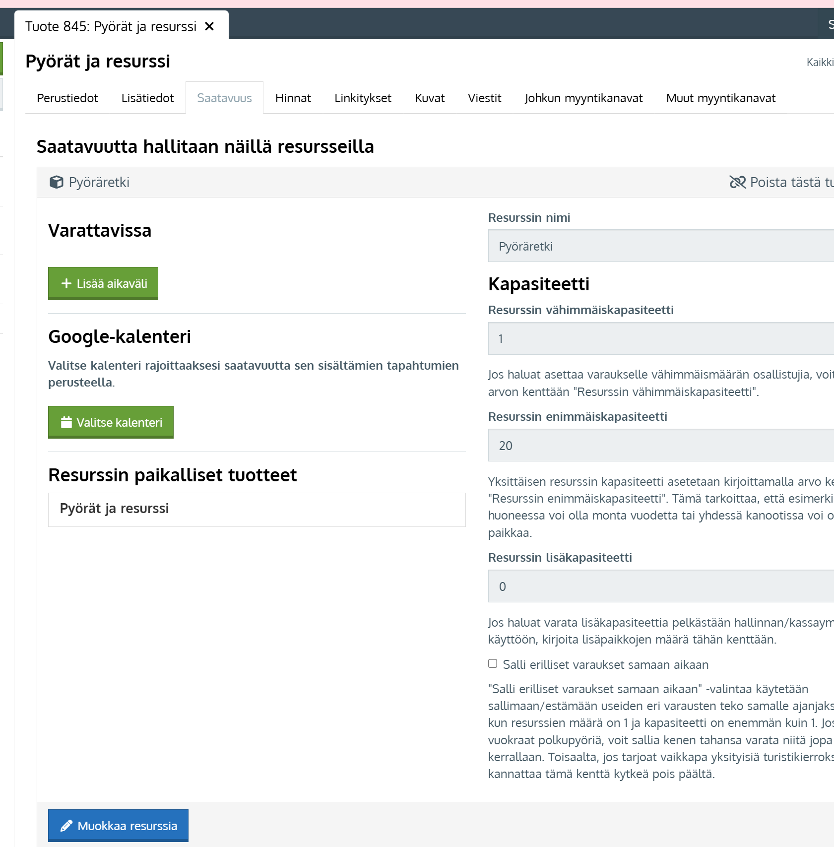Click plus icon on Lisää aikaväli button
The image size is (834, 847).
click(x=66, y=283)
